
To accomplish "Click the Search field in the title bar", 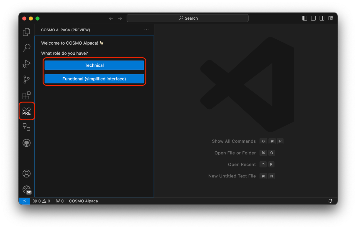I will (187, 18).
